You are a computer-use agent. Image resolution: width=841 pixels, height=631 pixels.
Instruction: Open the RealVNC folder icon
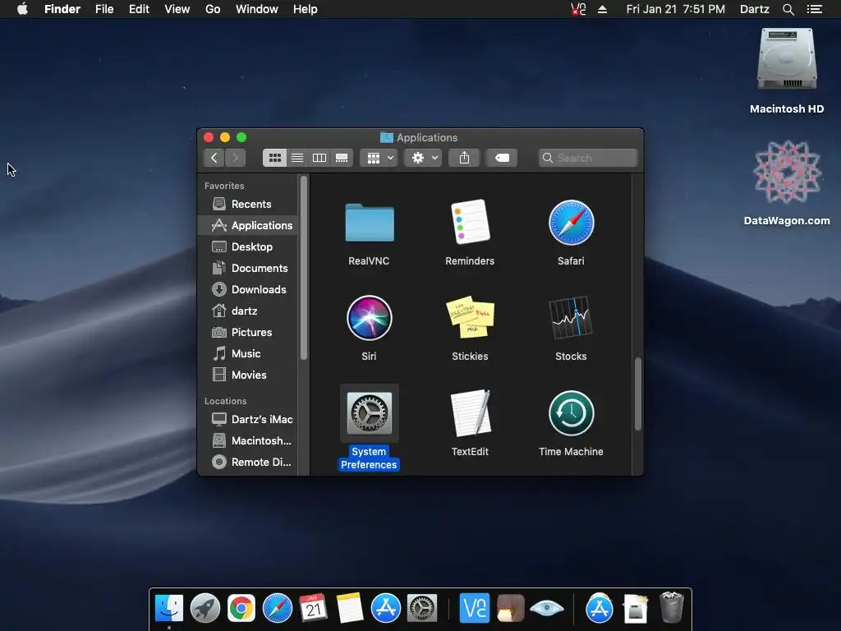click(x=369, y=223)
